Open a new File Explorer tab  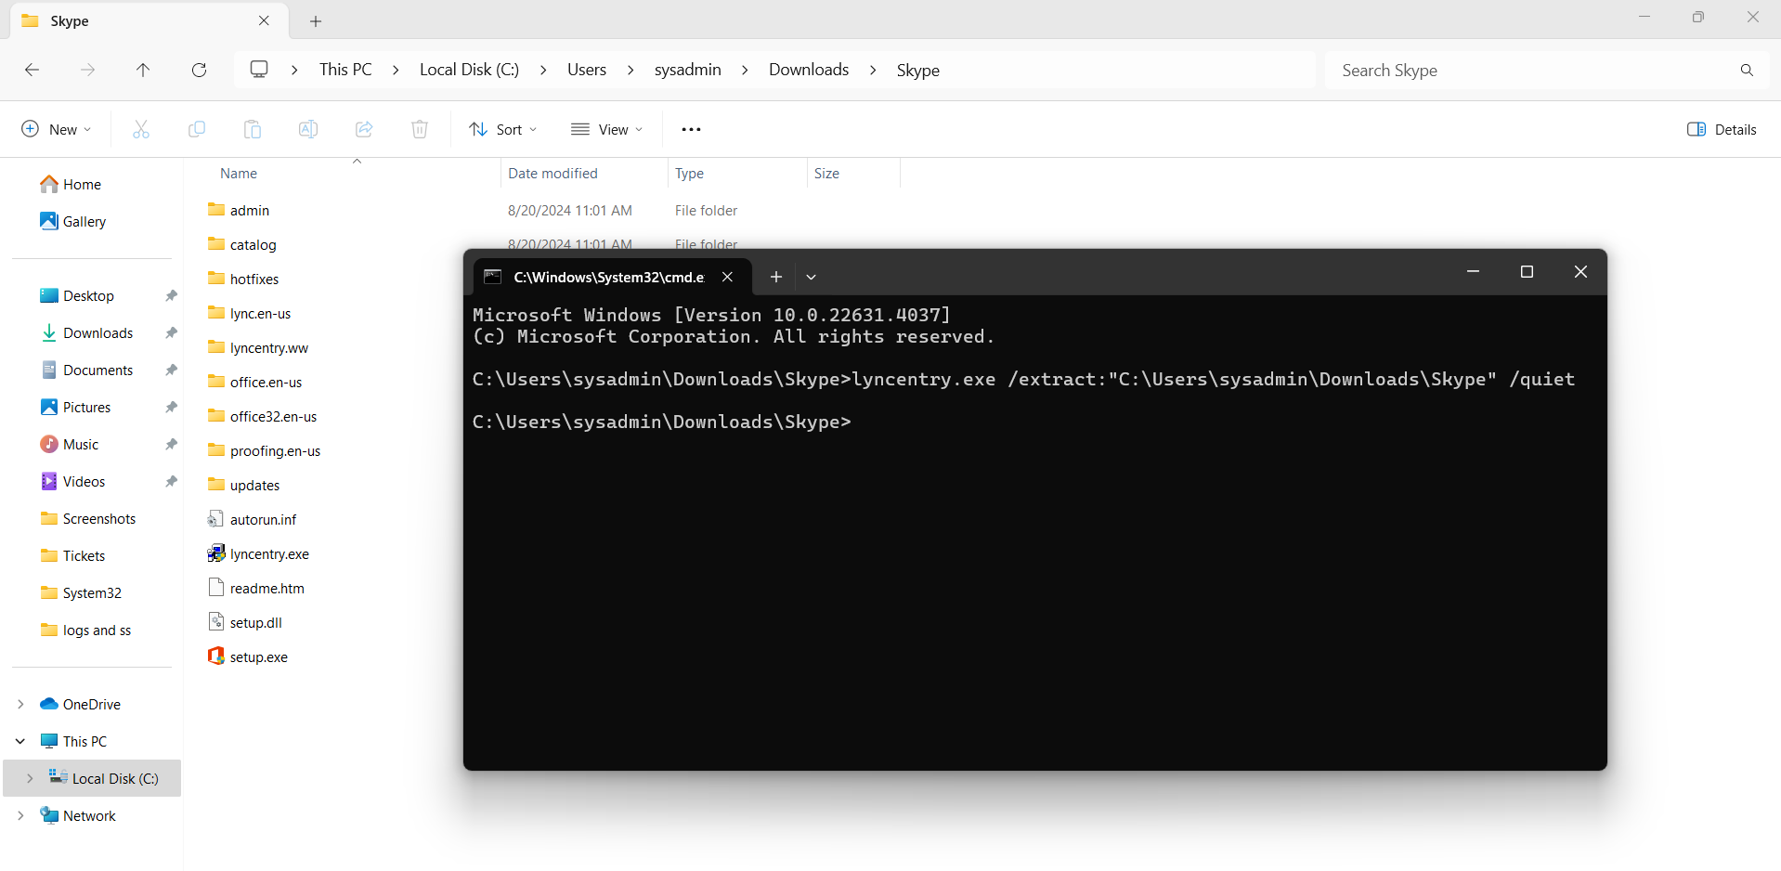(316, 20)
